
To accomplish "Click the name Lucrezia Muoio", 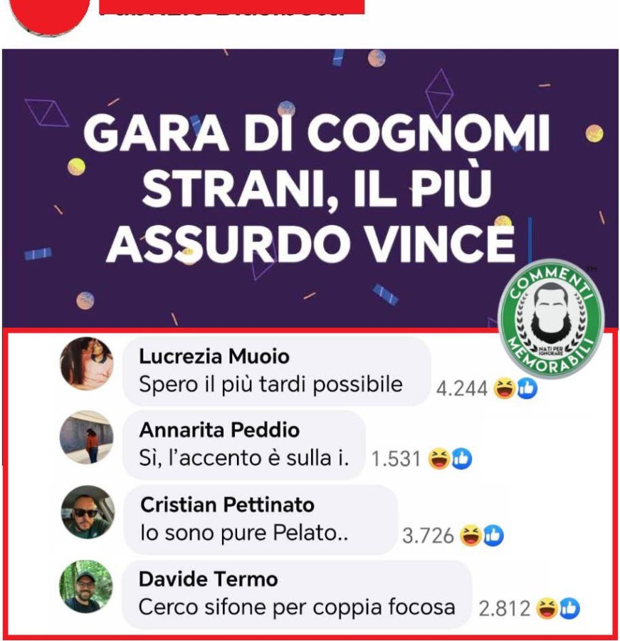I will click(x=214, y=357).
